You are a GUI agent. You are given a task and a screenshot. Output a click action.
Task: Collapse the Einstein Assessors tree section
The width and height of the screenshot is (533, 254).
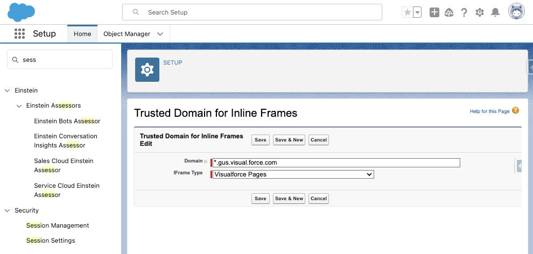pos(19,105)
